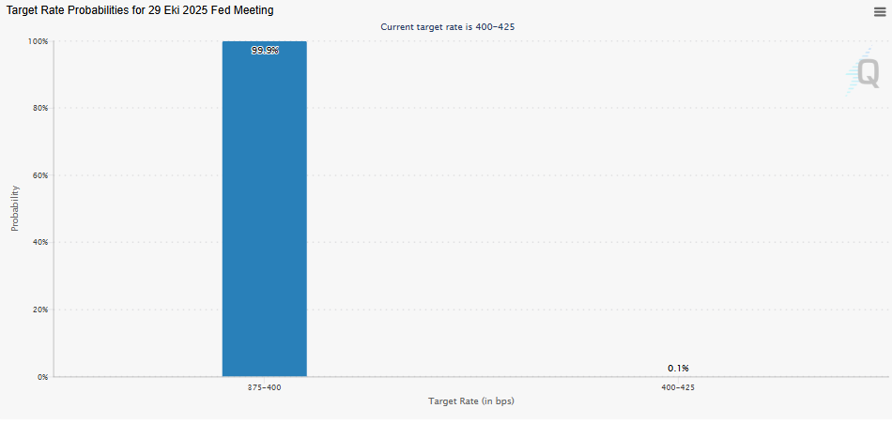Click the Q logo watermark

pos(863,74)
